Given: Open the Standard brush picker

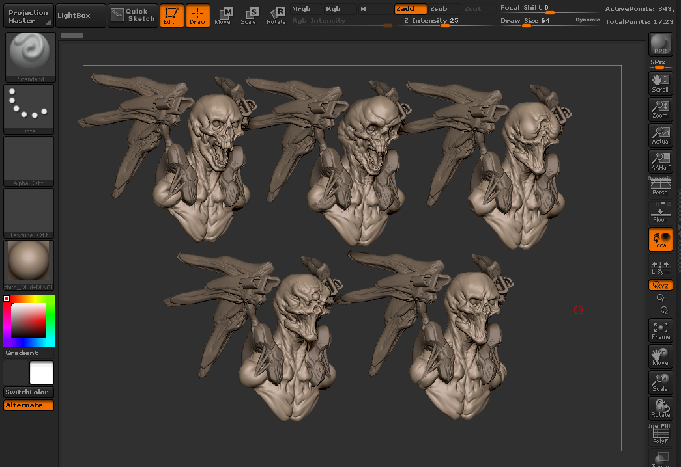Looking at the screenshot, I should [31, 57].
